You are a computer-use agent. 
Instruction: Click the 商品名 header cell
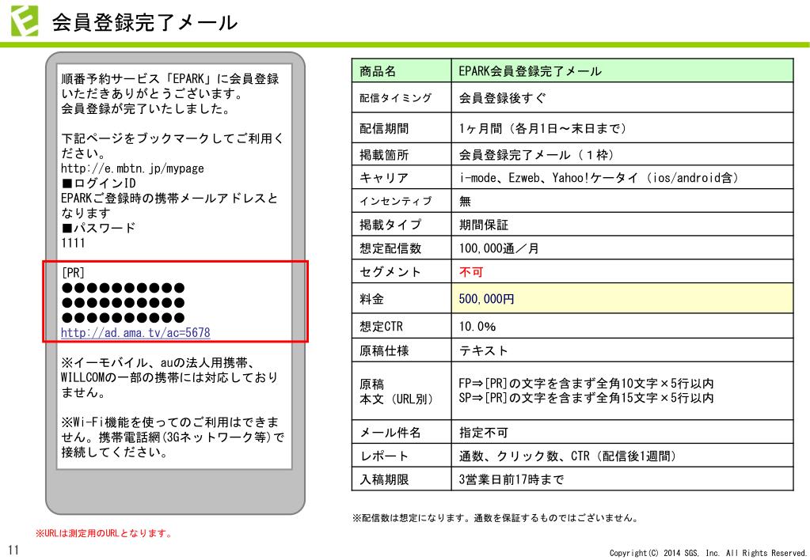pyautogui.click(x=401, y=70)
